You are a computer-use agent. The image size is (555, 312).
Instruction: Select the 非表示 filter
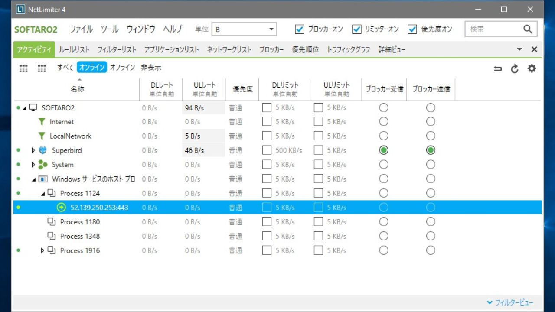pyautogui.click(x=151, y=67)
